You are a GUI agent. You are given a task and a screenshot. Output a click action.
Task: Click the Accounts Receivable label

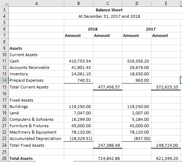click(x=29, y=67)
